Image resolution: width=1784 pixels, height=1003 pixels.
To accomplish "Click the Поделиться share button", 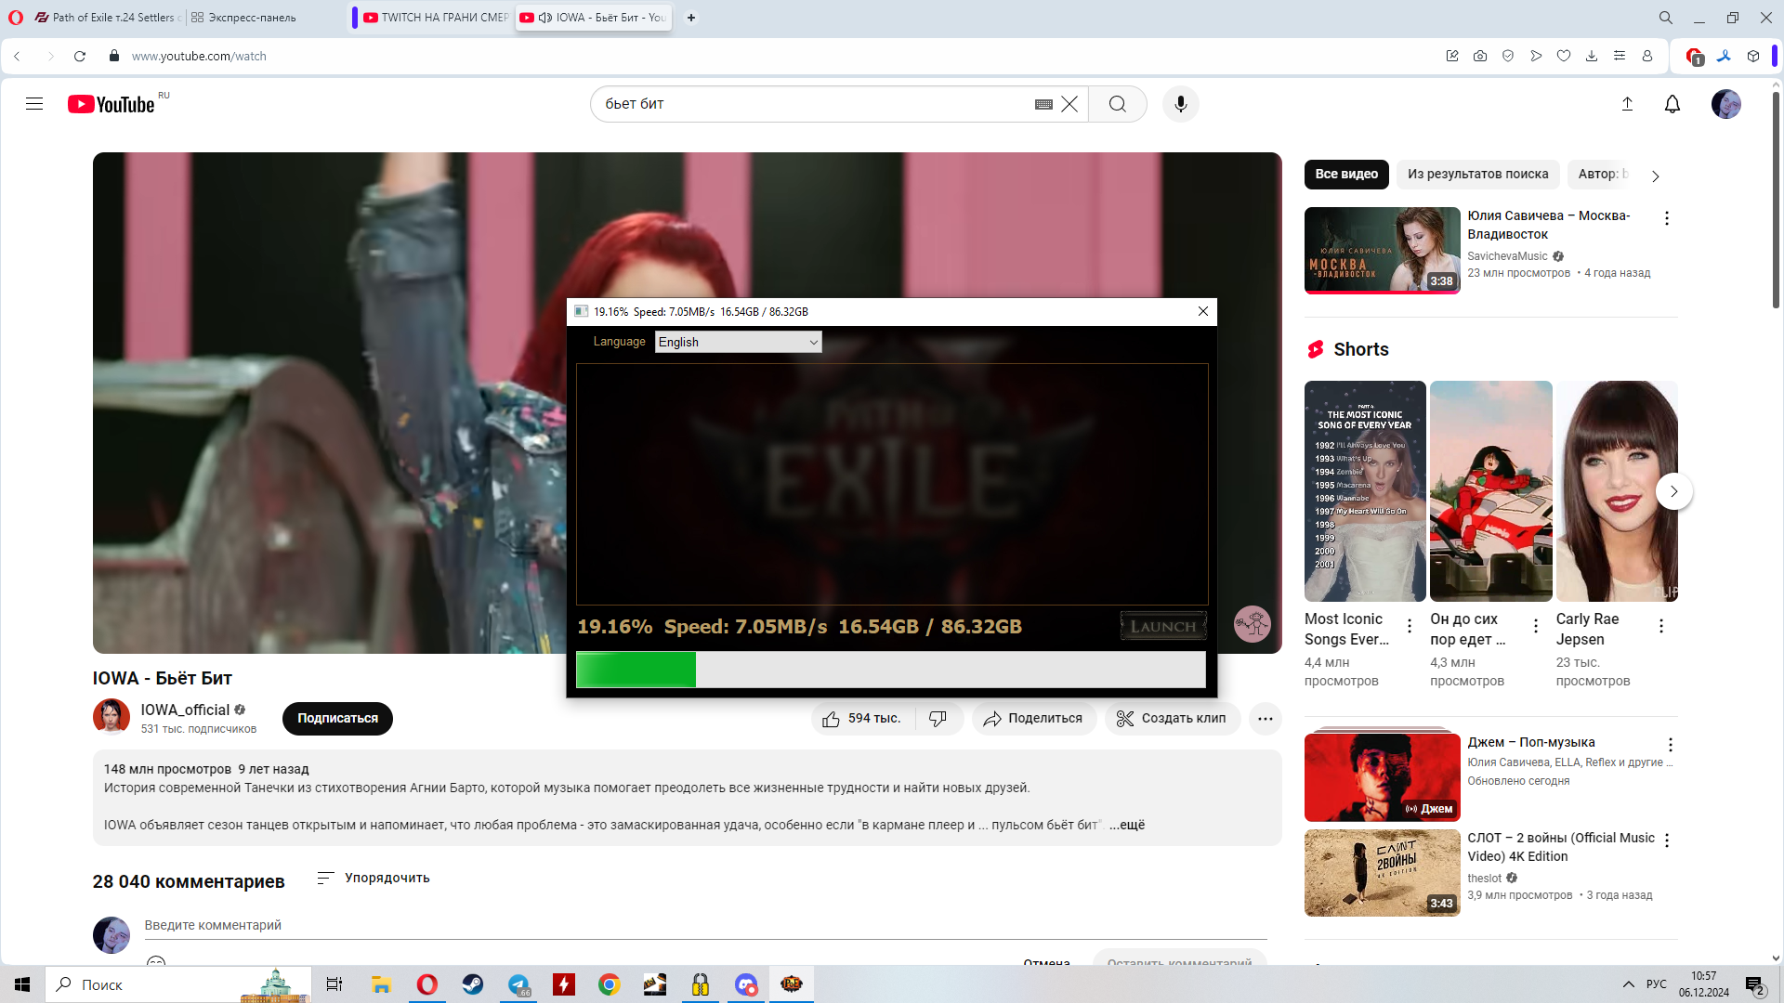I will pos(1033,719).
